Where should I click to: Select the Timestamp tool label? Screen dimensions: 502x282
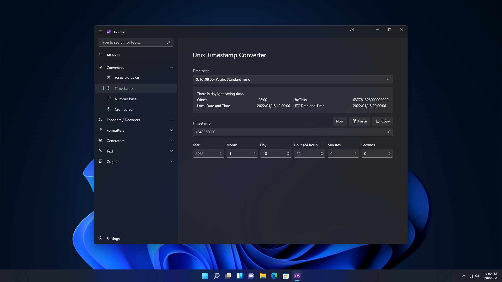[124, 89]
